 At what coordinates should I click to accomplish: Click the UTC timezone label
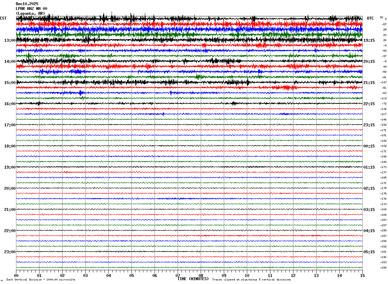pyautogui.click(x=370, y=18)
